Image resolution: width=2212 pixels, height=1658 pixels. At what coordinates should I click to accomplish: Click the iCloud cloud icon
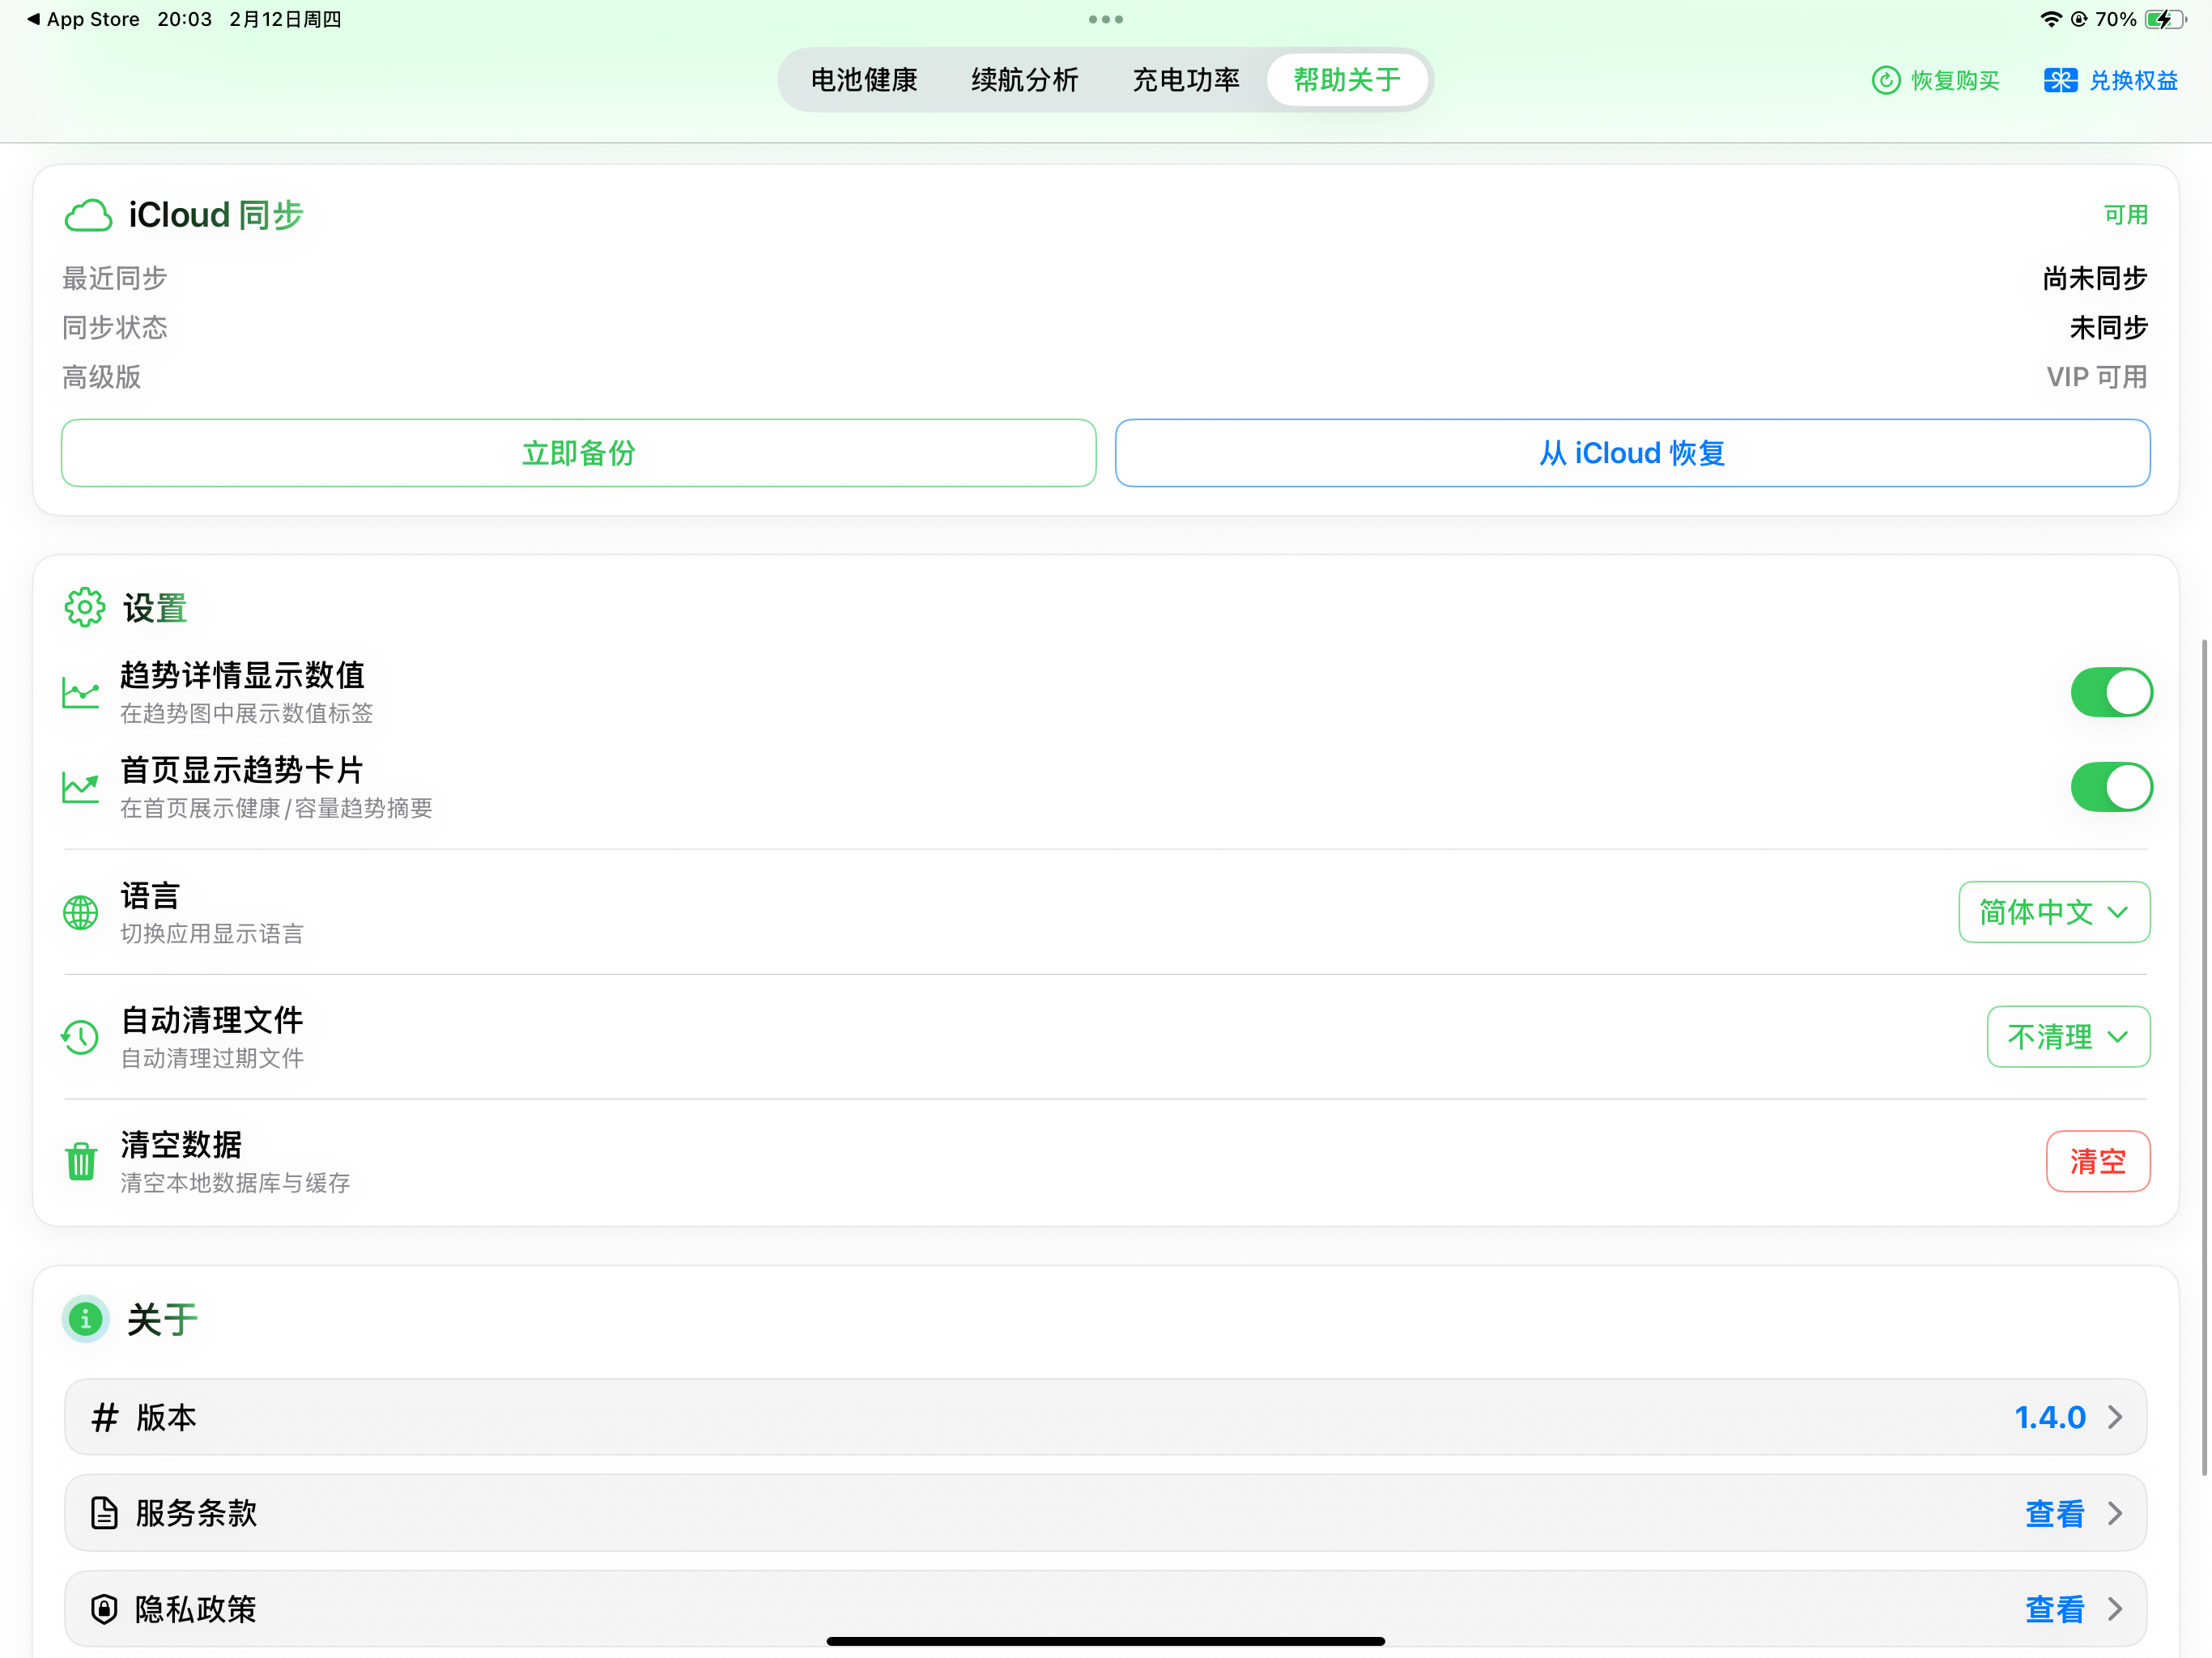coord(88,215)
